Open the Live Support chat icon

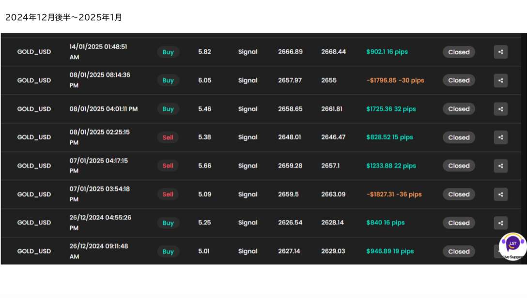(512, 245)
